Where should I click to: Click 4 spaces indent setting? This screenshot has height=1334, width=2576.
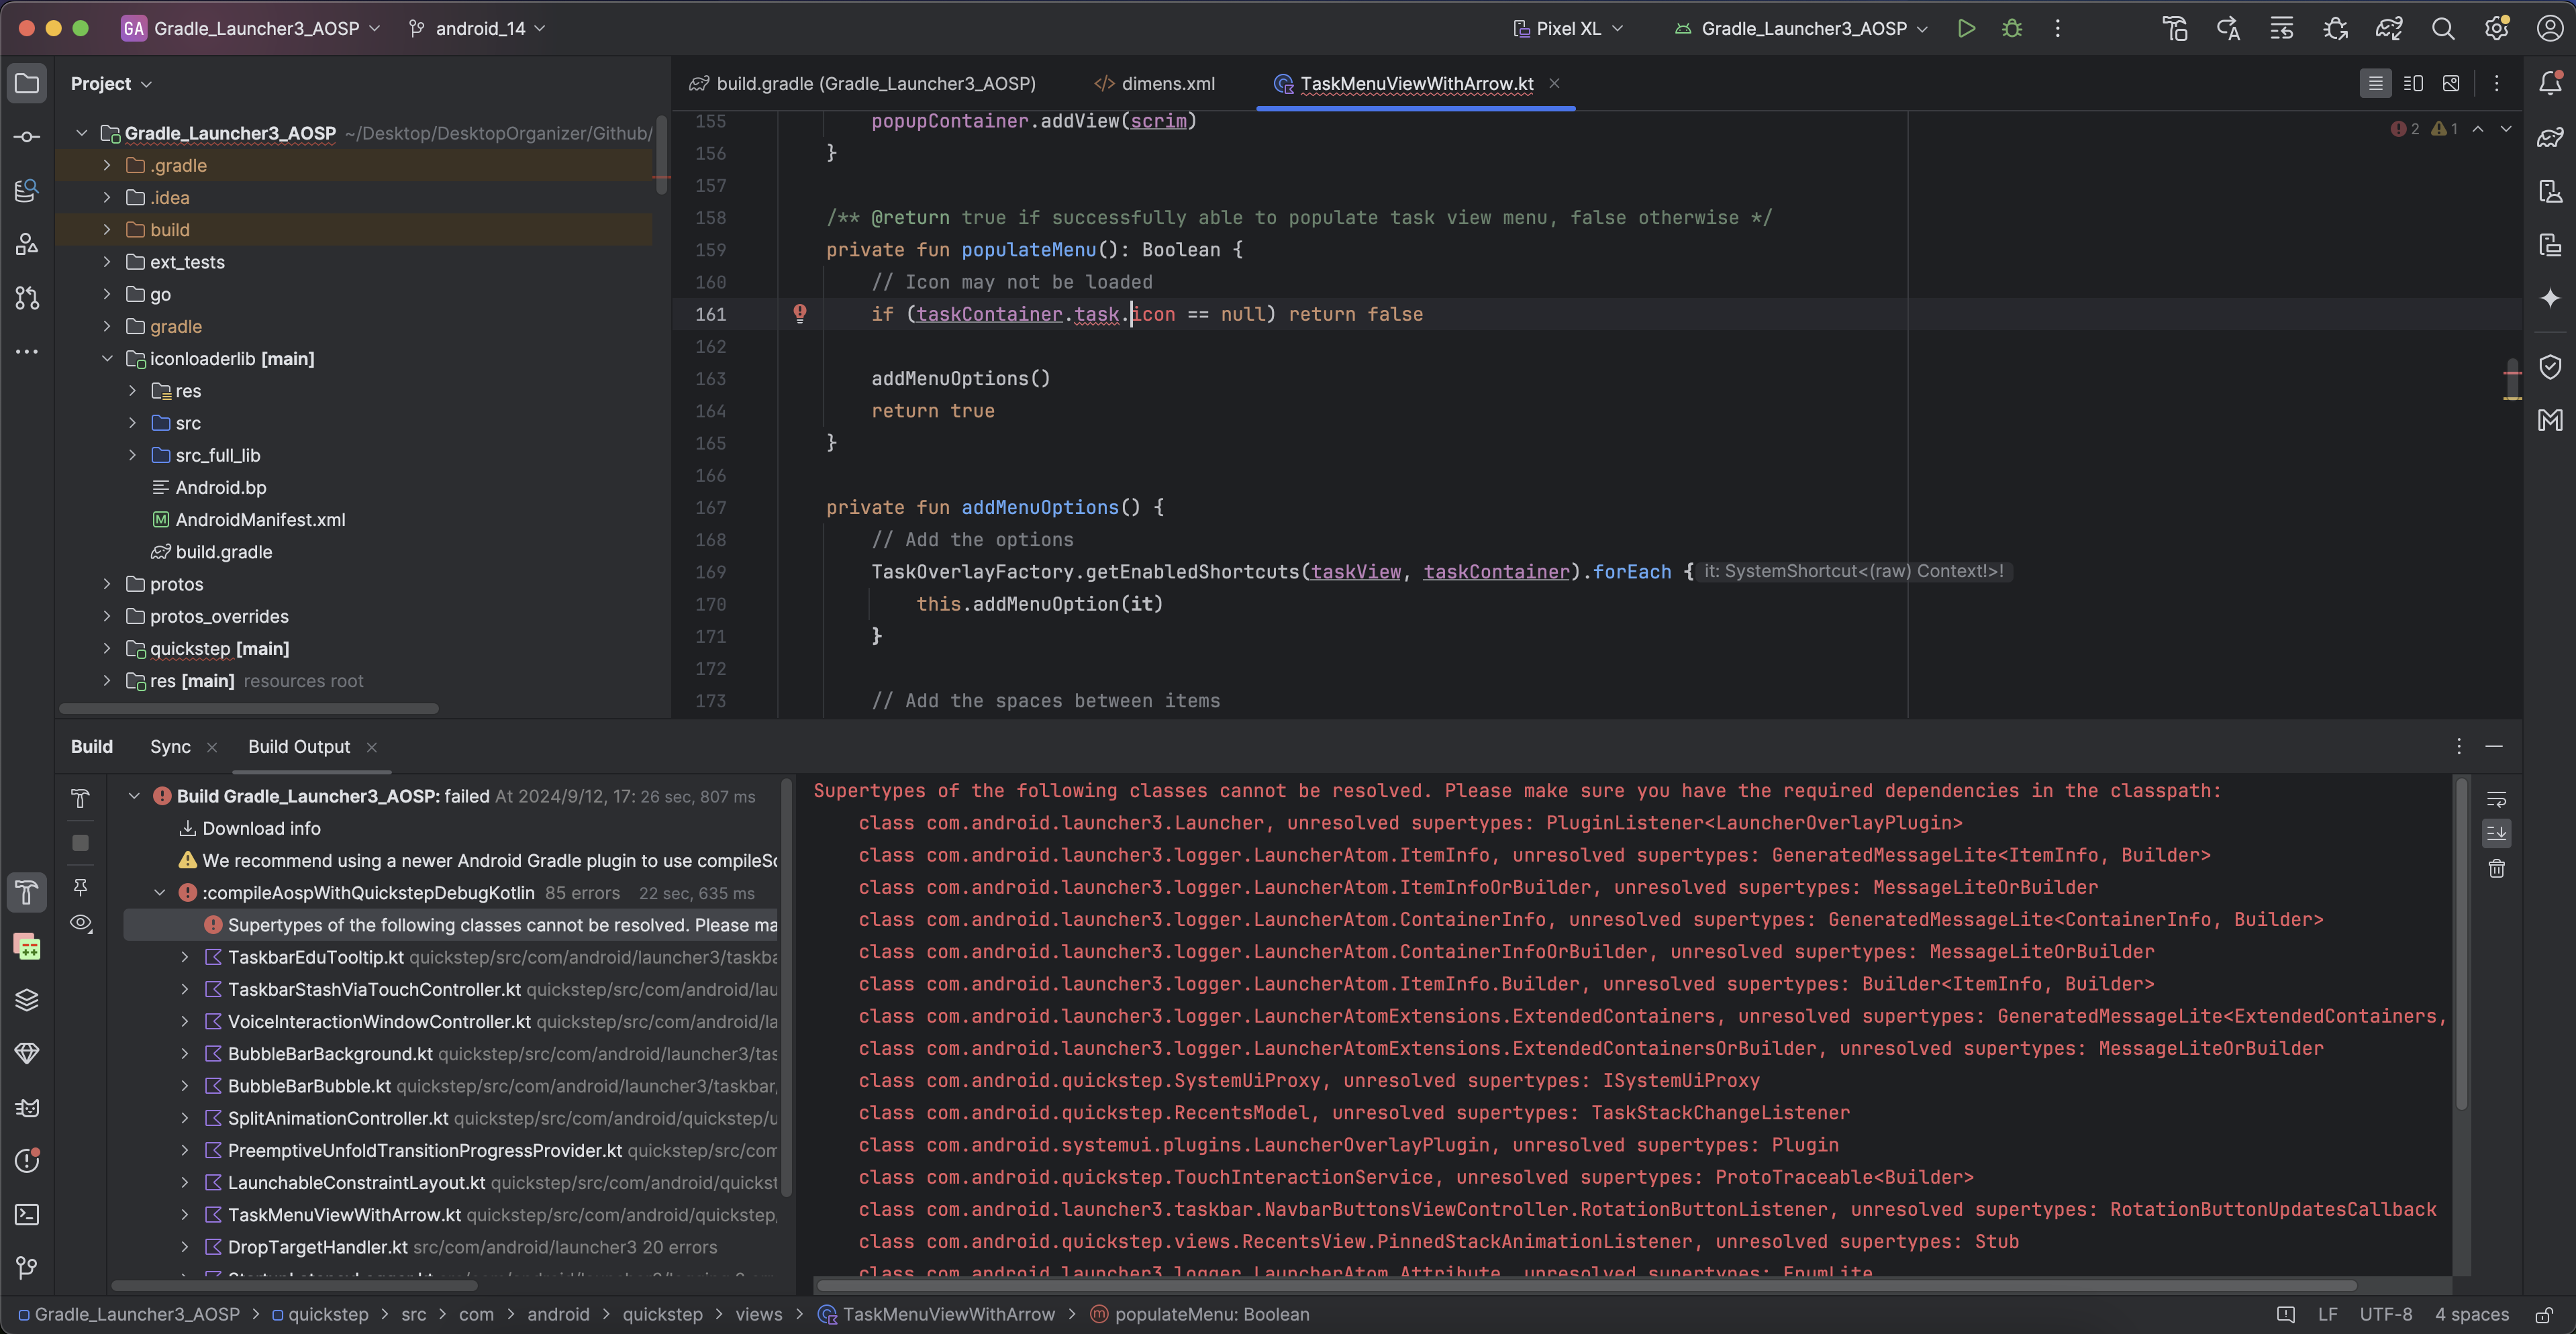point(2471,1314)
